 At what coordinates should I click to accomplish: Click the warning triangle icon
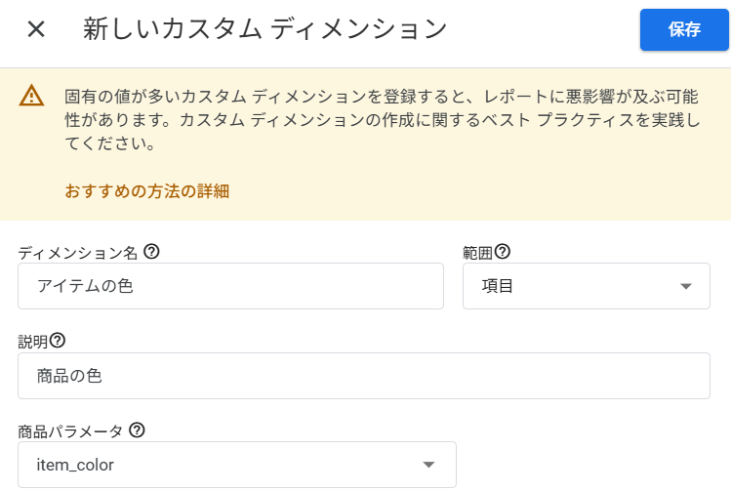click(32, 96)
